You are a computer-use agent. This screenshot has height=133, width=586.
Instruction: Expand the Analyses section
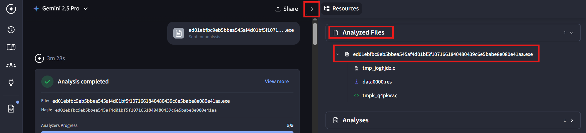pos(572,120)
